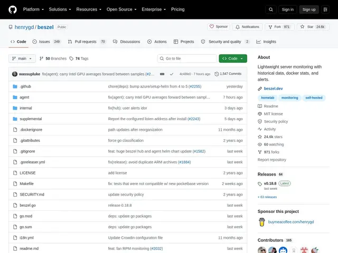Open the agent folder

tap(24, 97)
